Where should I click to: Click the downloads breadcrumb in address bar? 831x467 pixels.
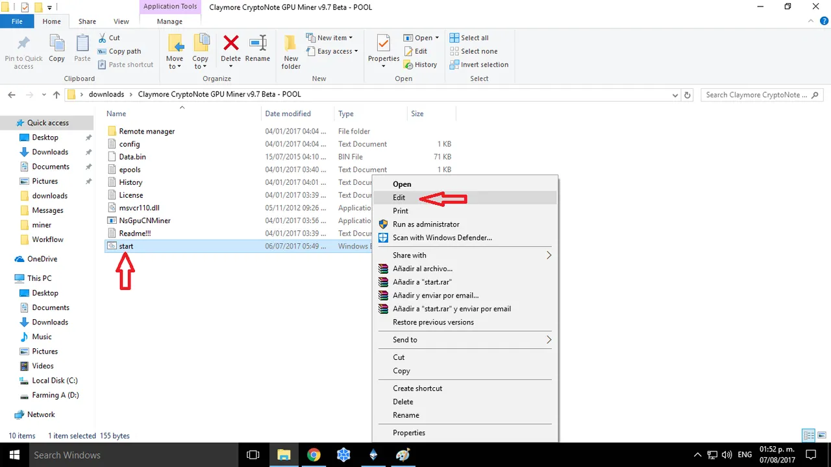(106, 94)
